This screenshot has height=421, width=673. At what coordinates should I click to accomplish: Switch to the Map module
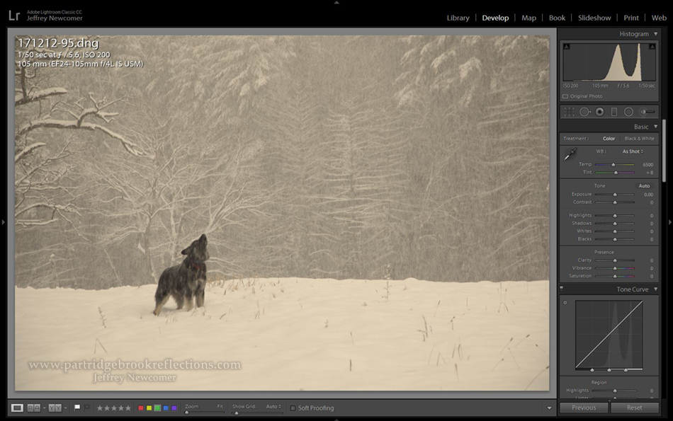[528, 18]
